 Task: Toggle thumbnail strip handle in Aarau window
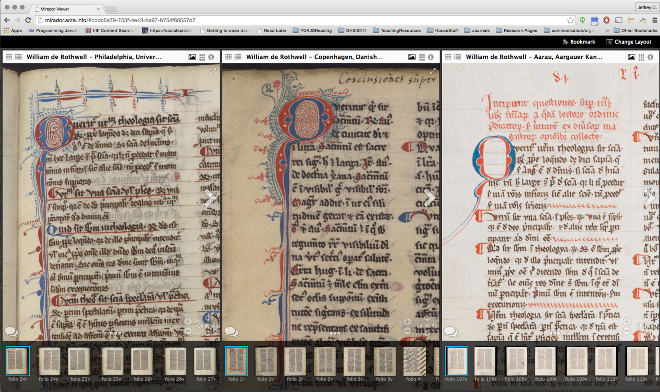click(x=554, y=333)
